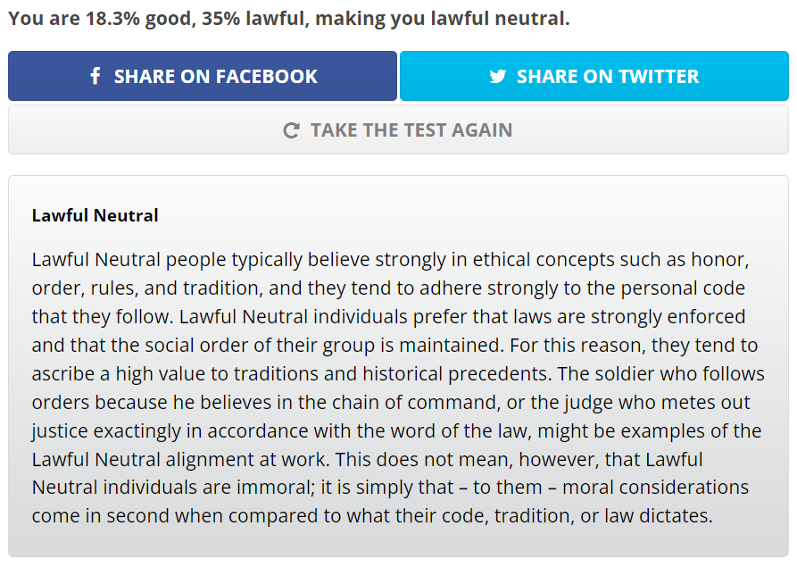Click the Facebook "f" logo icon

click(95, 76)
